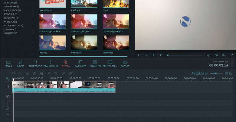
Task: Select the GPD Pocket Unboxing video clip
Action: pos(64,87)
